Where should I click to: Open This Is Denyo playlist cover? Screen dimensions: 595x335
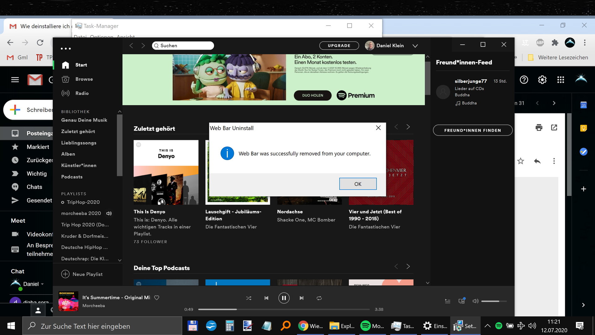(166, 172)
